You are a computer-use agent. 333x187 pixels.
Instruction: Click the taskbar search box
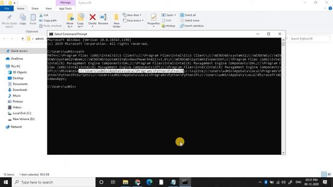click(54, 182)
